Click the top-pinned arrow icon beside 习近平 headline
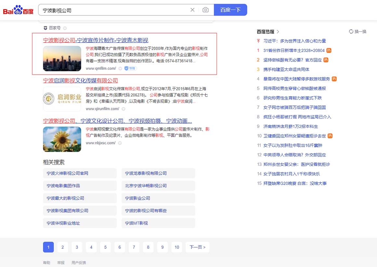 point(258,41)
